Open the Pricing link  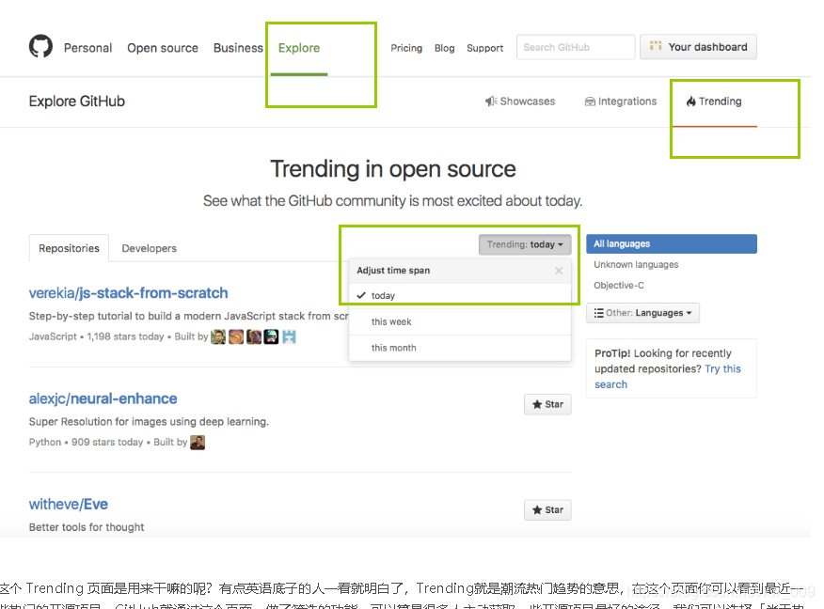406,48
